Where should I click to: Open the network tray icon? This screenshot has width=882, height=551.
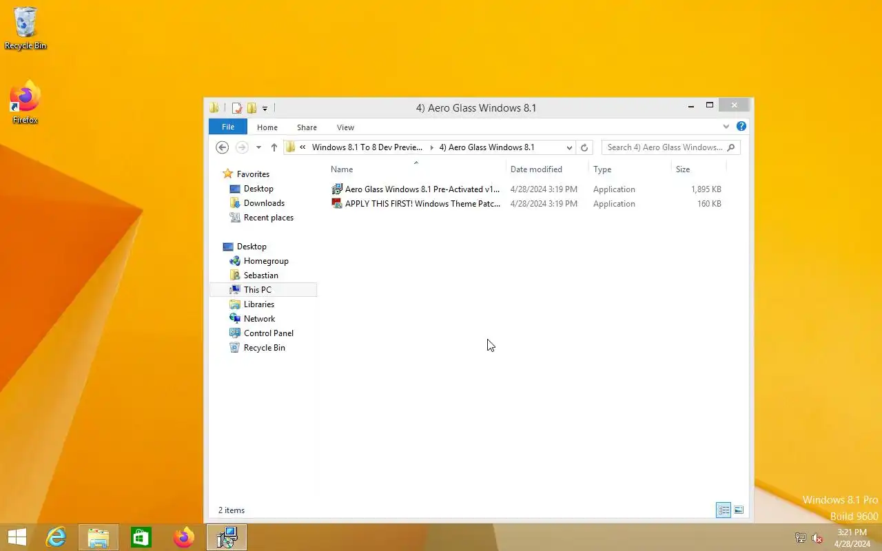click(801, 538)
